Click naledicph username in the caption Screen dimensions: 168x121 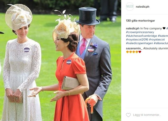pyautogui.click(x=133, y=28)
